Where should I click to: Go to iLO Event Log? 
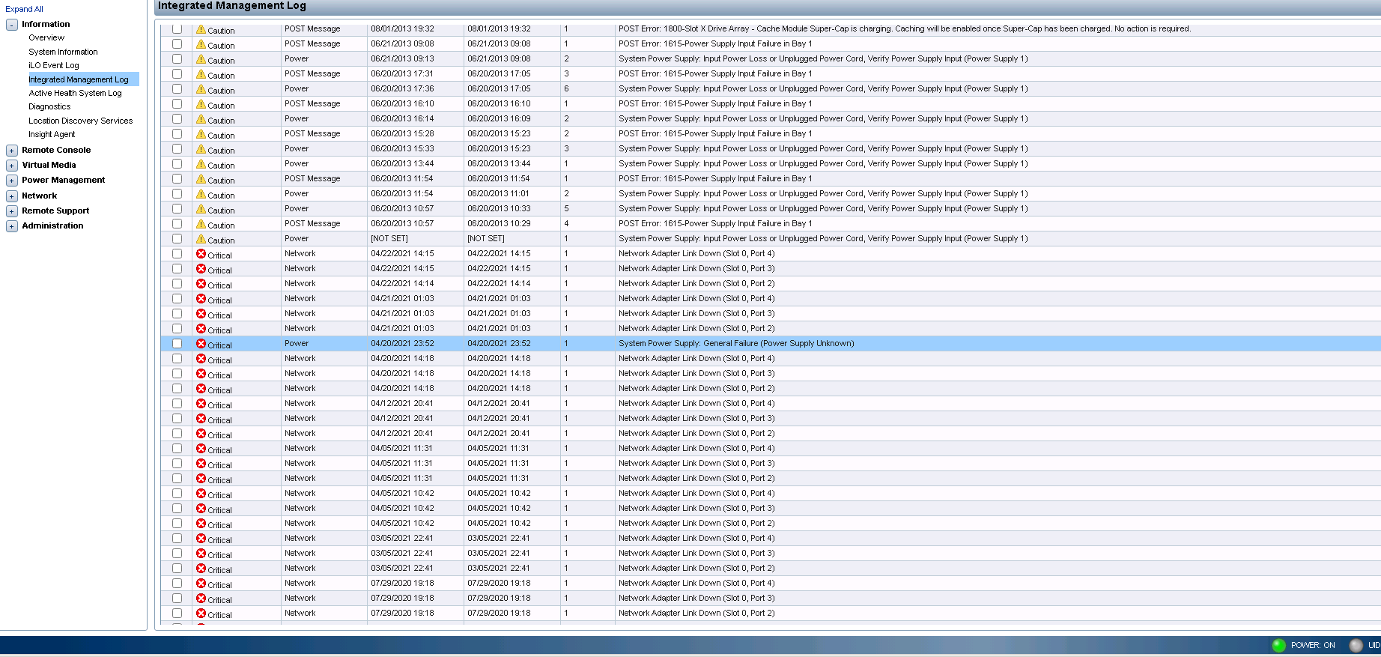(x=53, y=65)
